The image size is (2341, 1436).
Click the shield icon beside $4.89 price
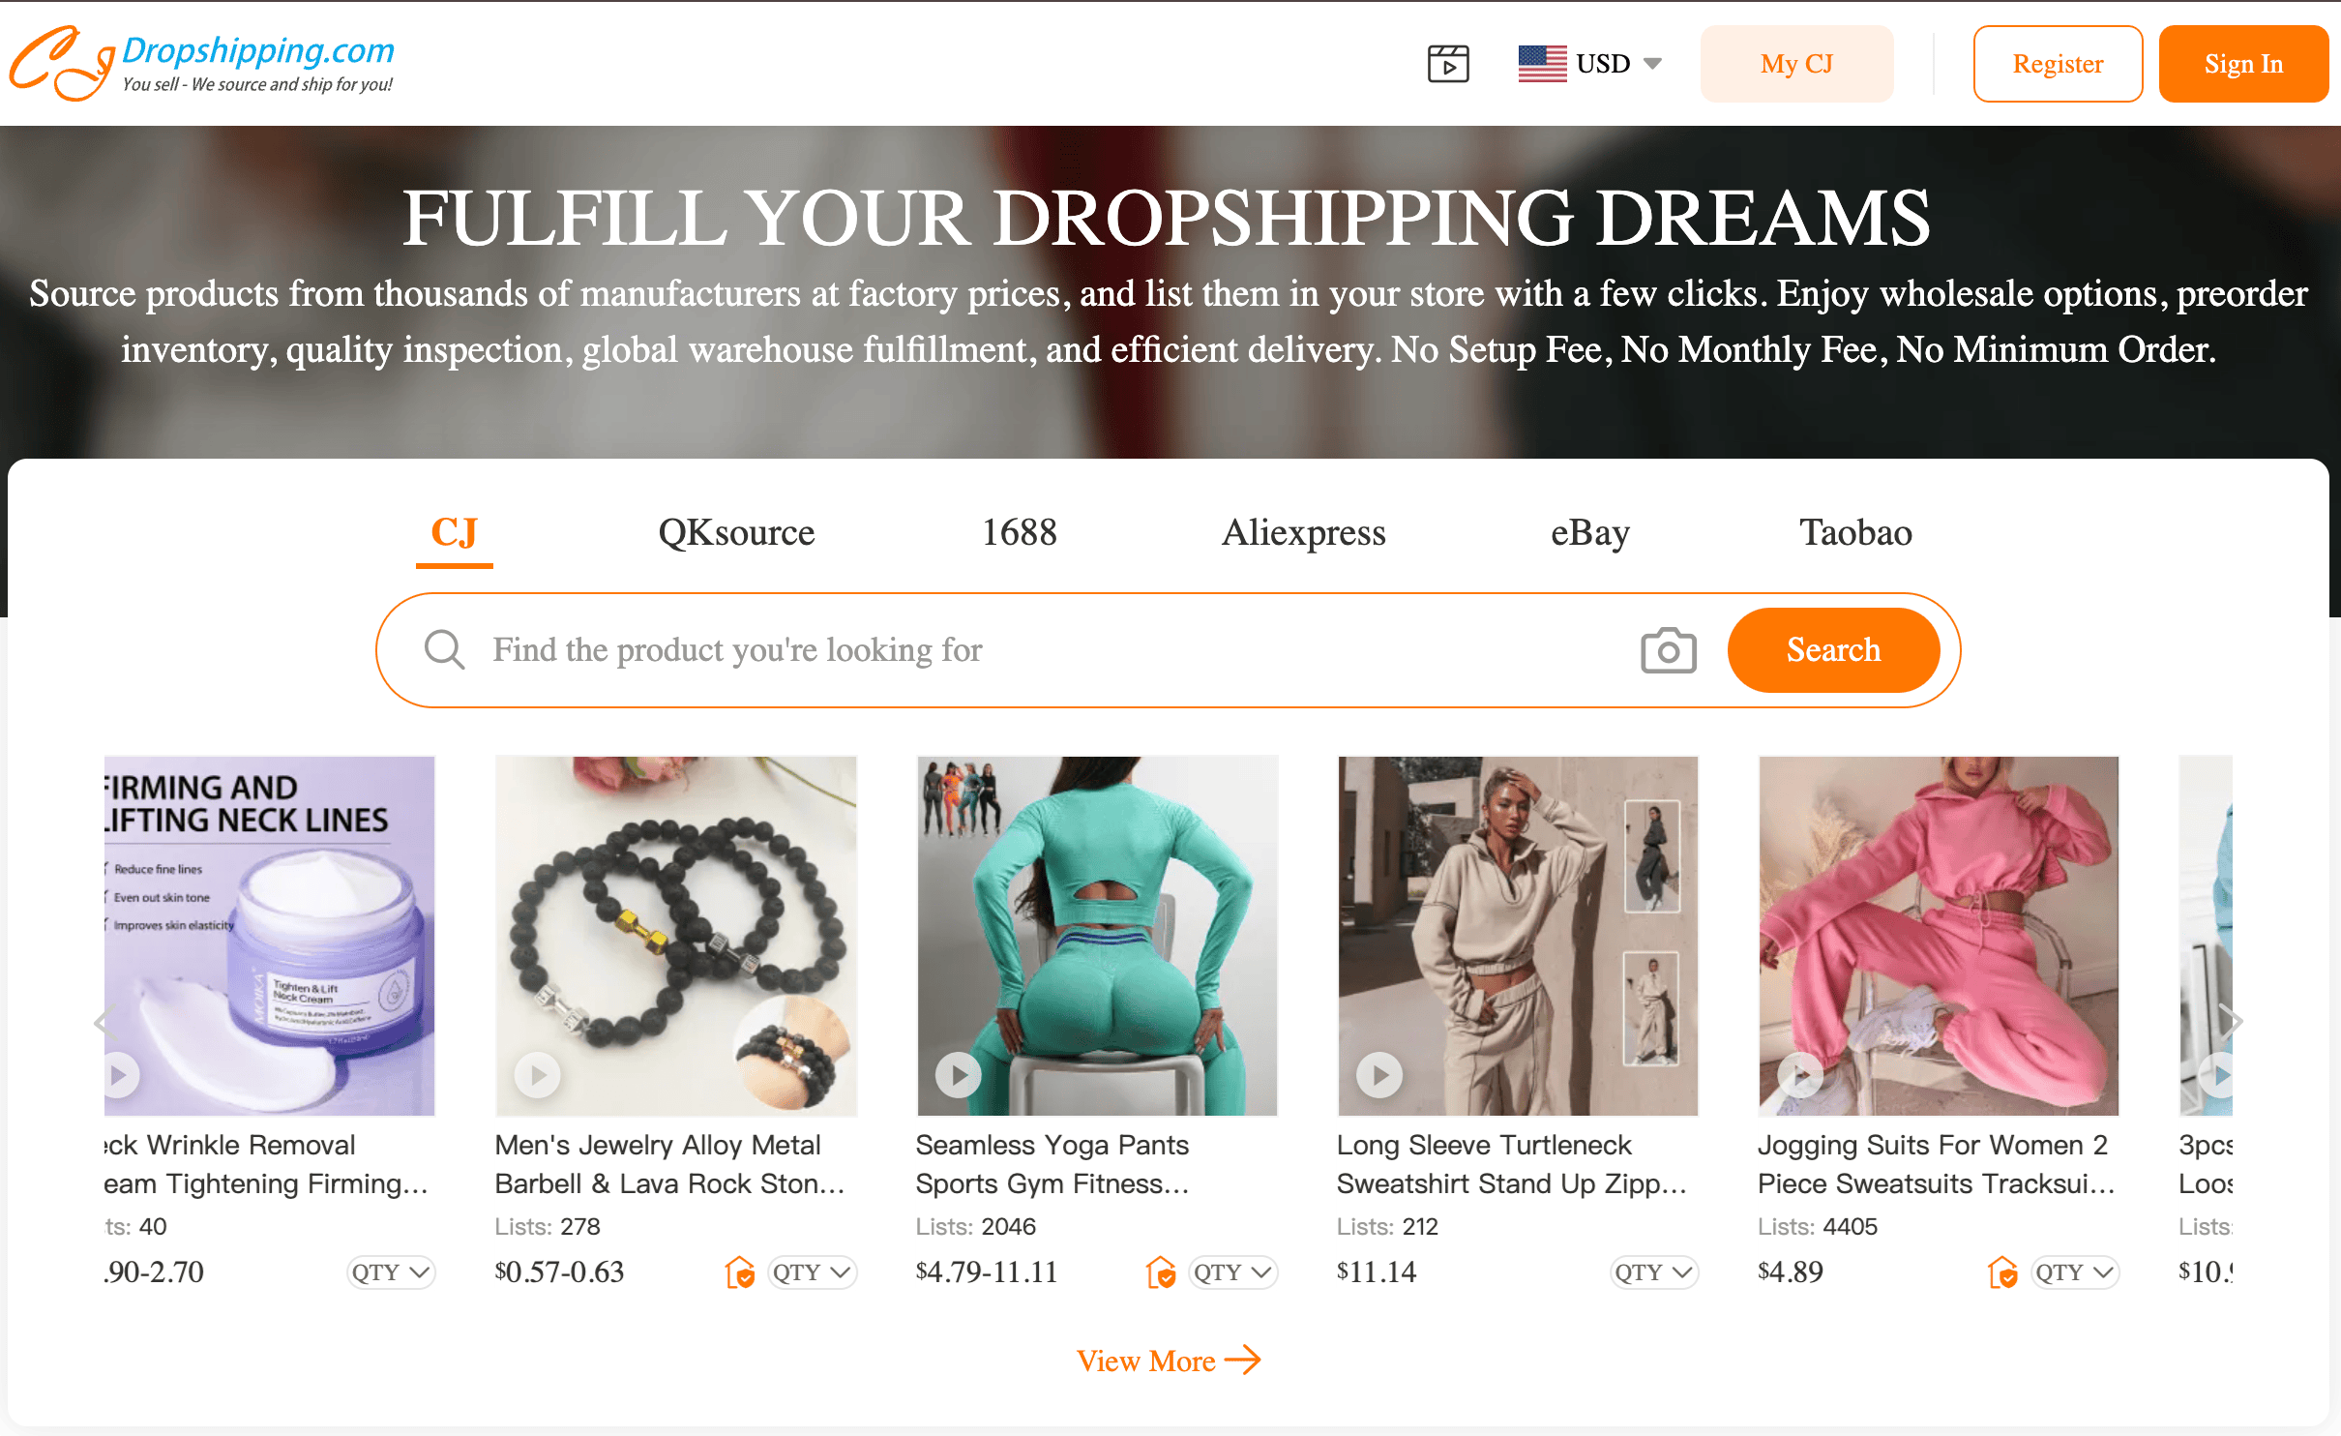pyautogui.click(x=2002, y=1272)
